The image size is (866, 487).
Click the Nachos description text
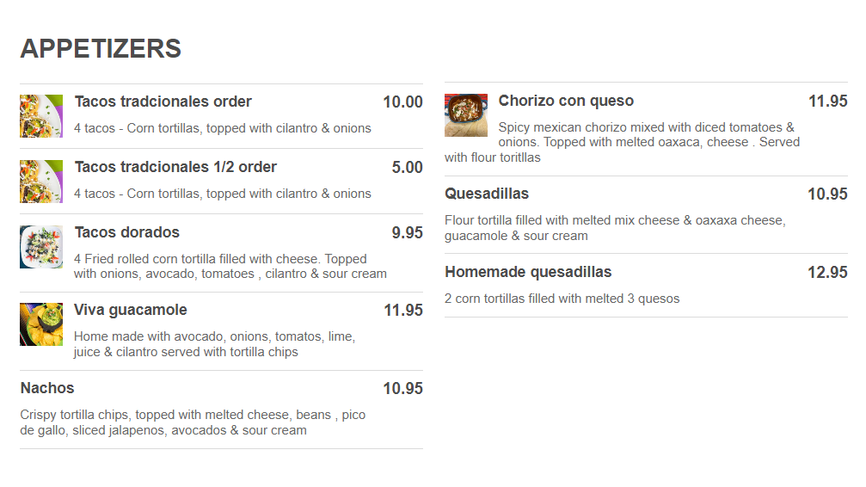coord(193,422)
